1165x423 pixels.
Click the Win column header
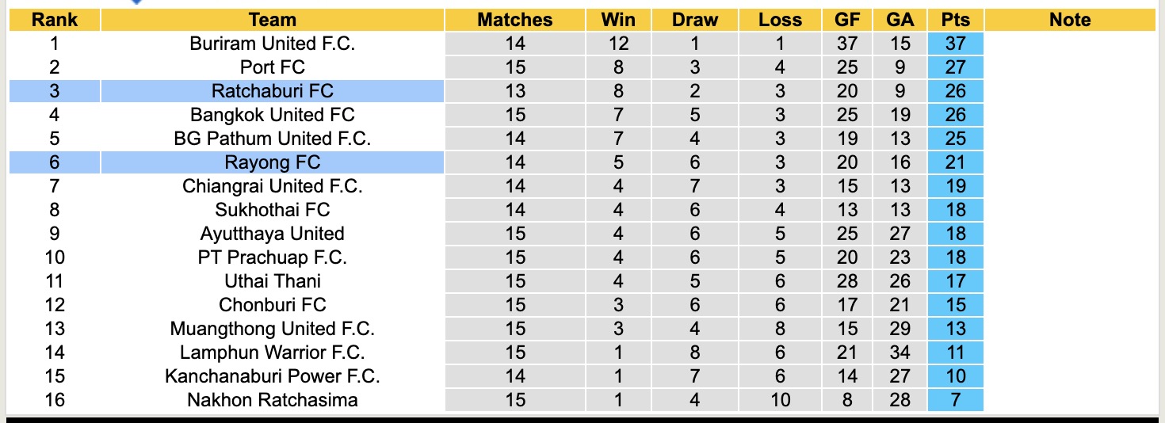(618, 20)
